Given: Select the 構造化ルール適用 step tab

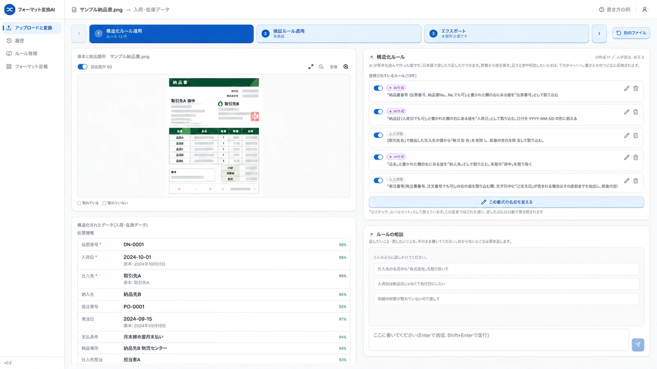Looking at the screenshot, I should [x=171, y=34].
